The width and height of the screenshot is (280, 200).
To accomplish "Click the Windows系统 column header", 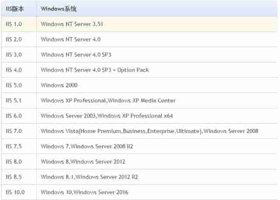I will (x=58, y=9).
